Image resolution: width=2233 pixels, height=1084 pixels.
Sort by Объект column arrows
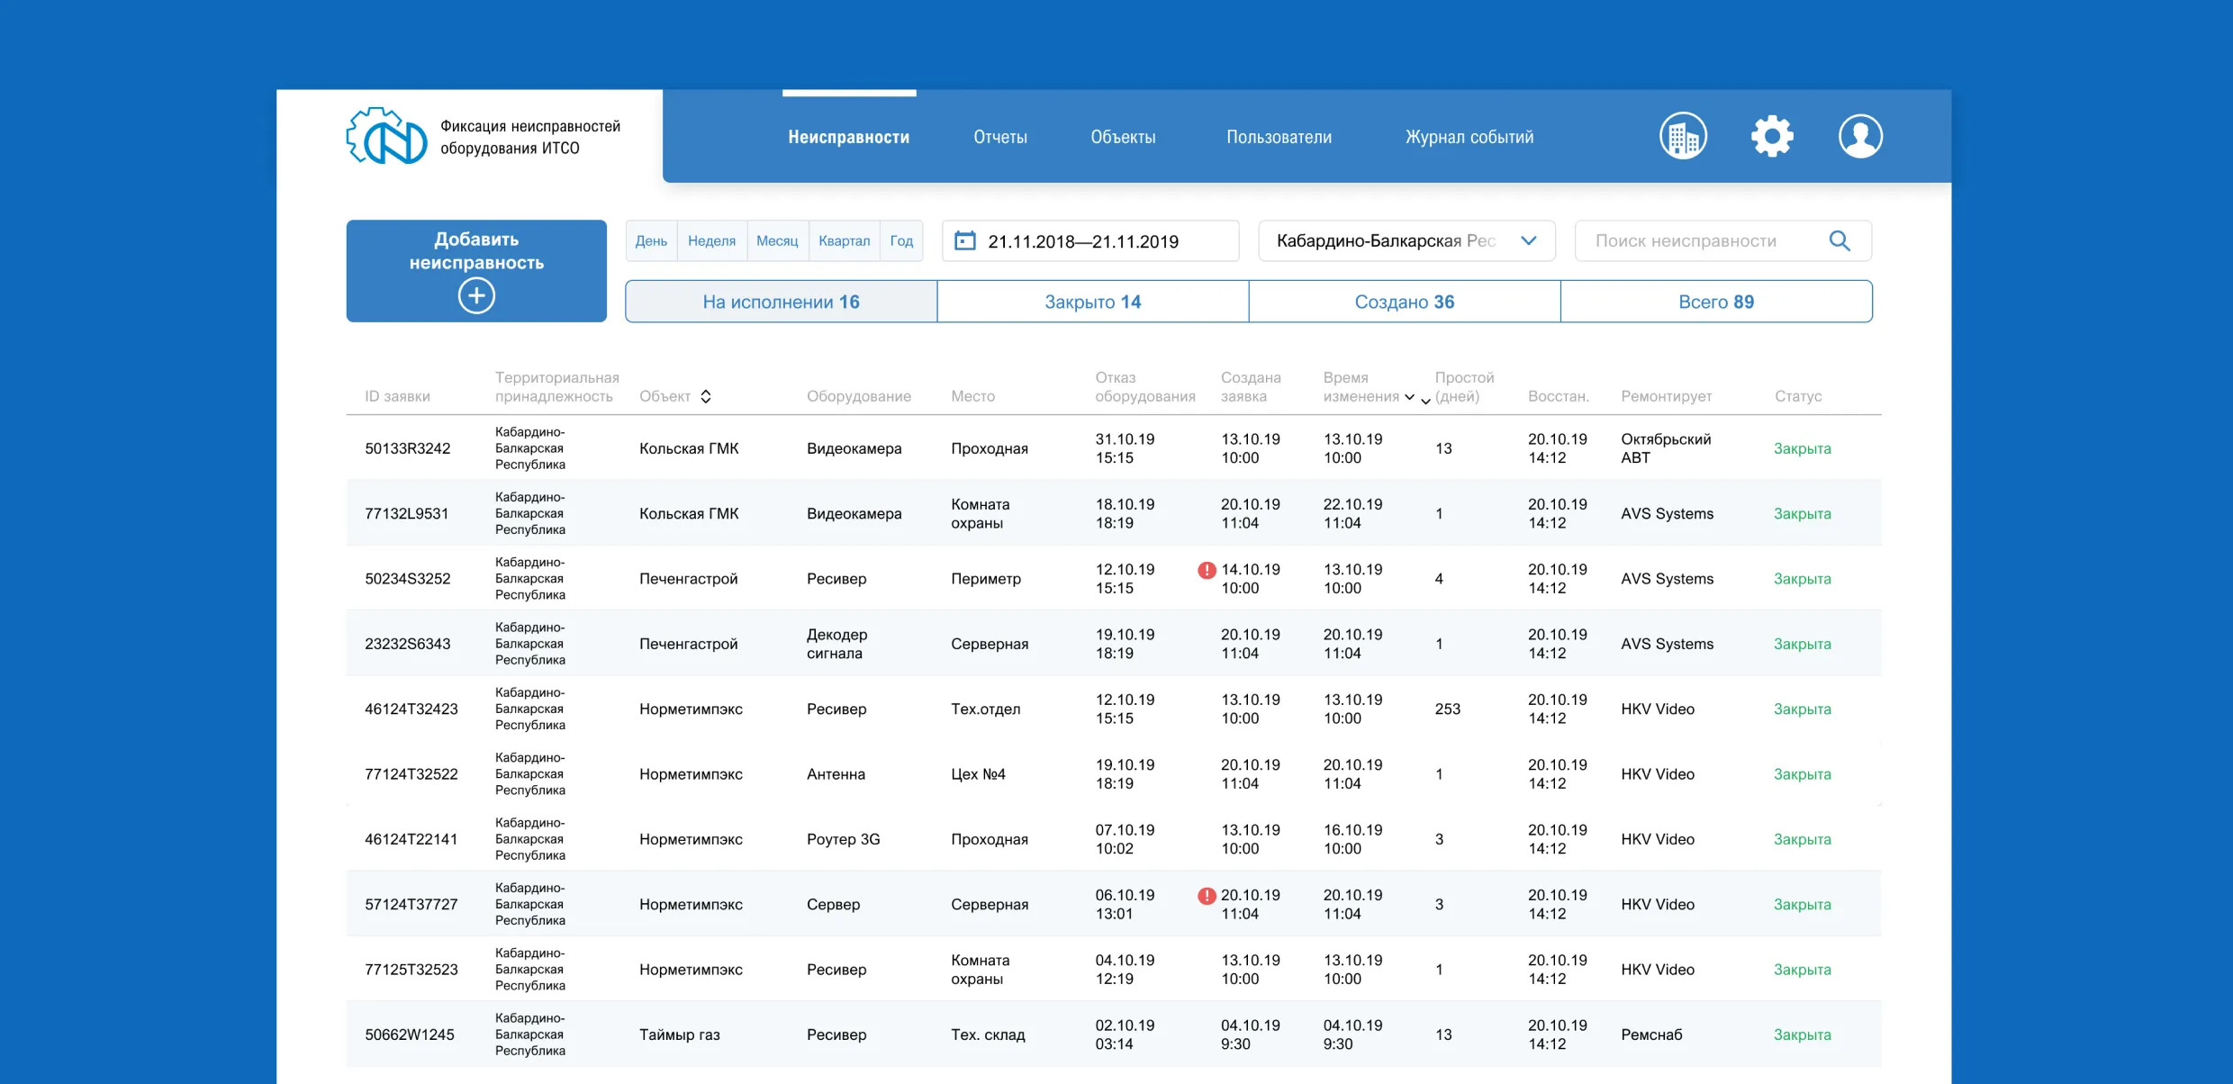tap(706, 396)
